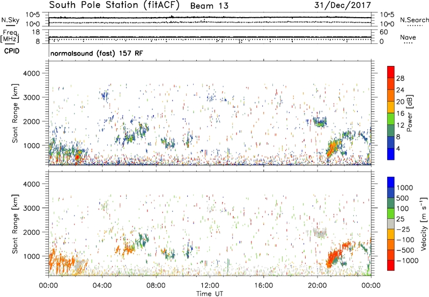Click 'normalsound (fast) 157 RF' text

[97, 53]
